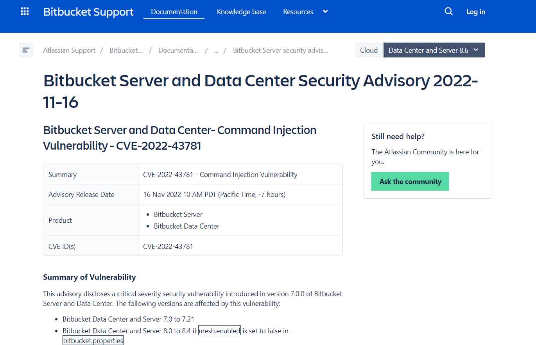Image resolution: width=536 pixels, height=345 pixels.
Task: Click the chevron beside Resources
Action: [325, 12]
